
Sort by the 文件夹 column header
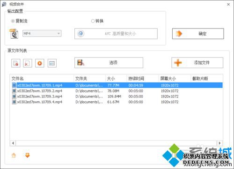coord(89,78)
